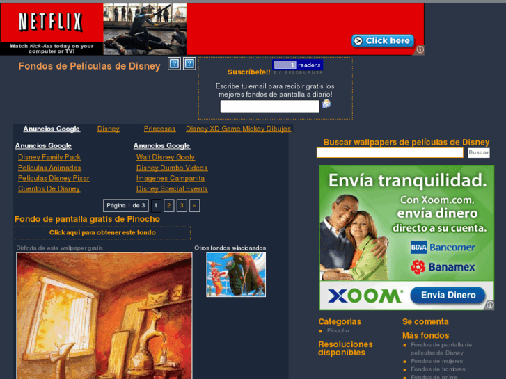Click next page » arrow
The width and height of the screenshot is (506, 379).
coord(194,205)
